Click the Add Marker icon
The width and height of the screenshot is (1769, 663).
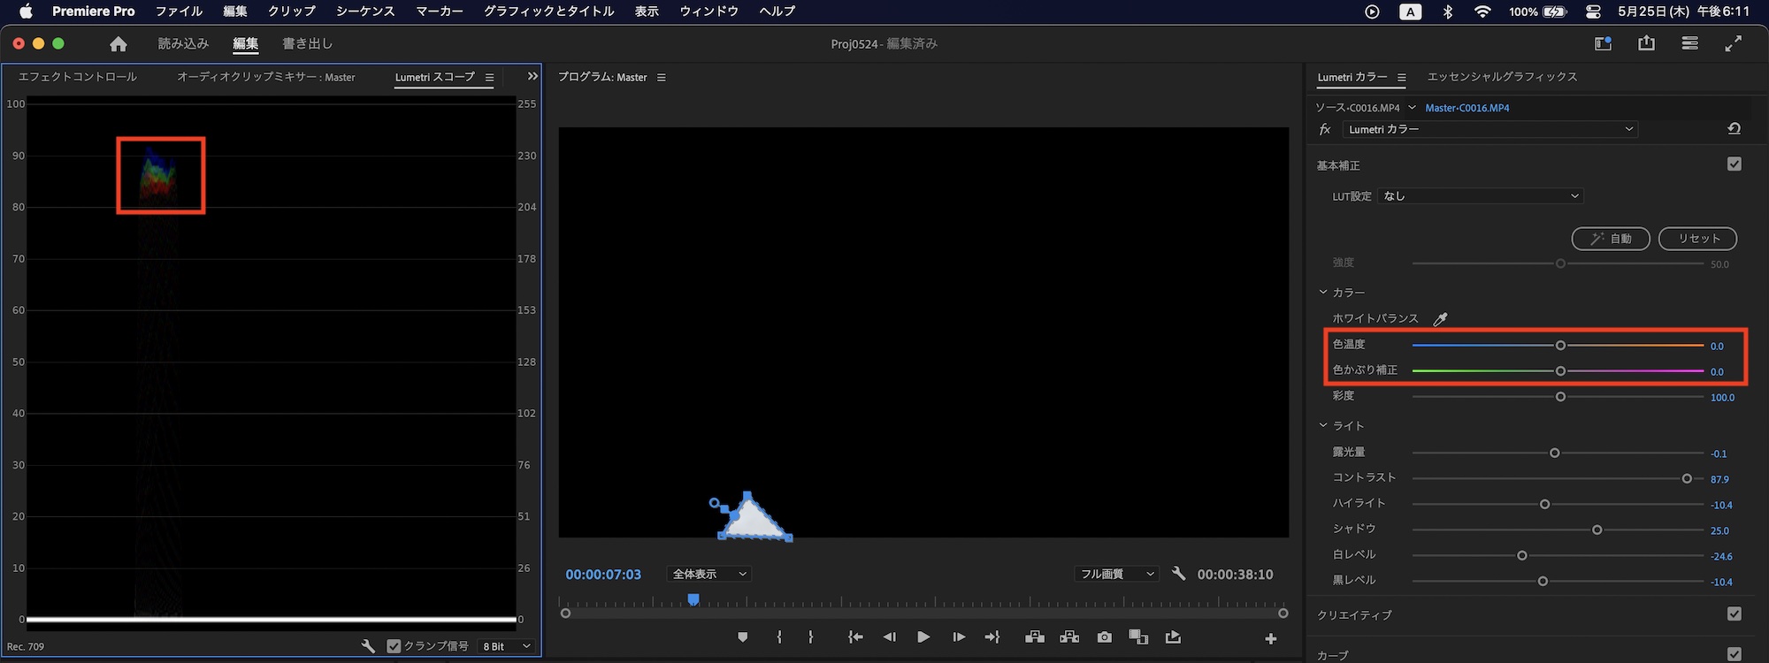pos(742,637)
